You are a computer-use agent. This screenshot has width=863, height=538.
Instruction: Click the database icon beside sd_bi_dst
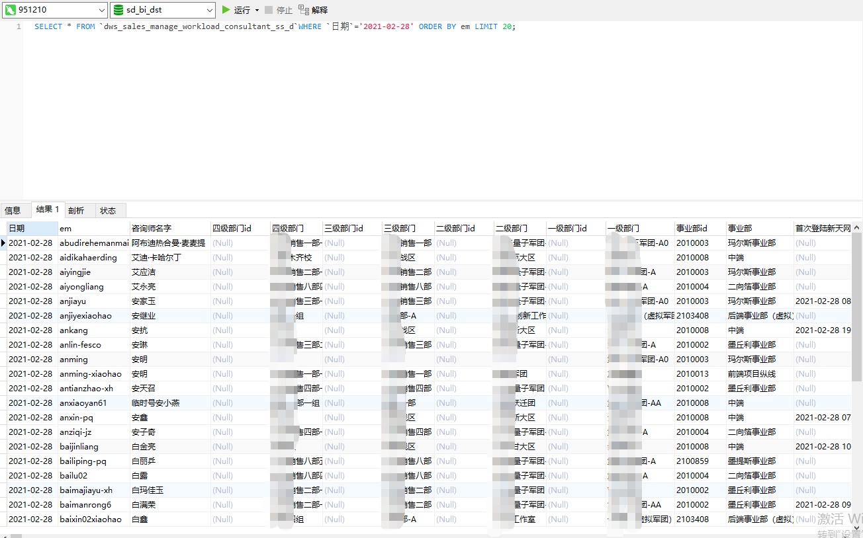[118, 10]
